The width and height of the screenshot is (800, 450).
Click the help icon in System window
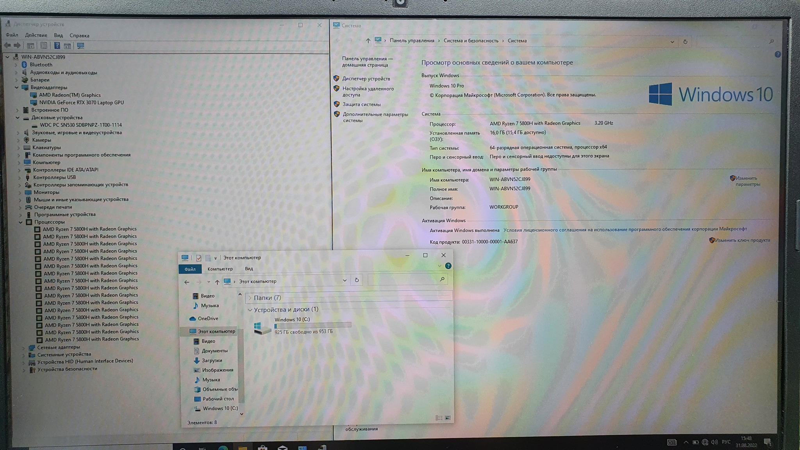tap(777, 55)
